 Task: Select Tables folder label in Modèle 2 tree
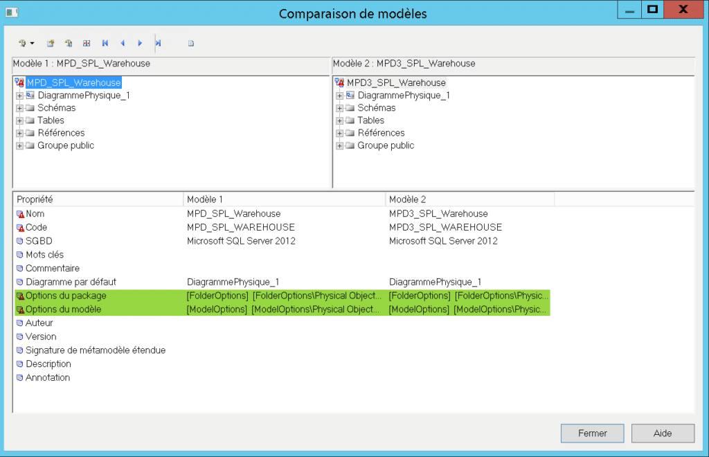click(371, 120)
